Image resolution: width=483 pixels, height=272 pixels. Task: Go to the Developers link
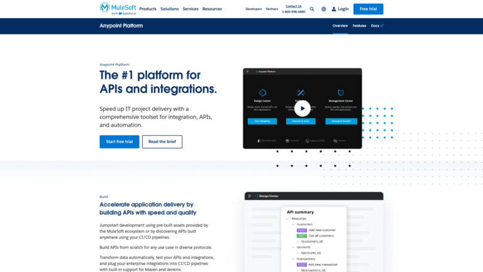point(253,9)
